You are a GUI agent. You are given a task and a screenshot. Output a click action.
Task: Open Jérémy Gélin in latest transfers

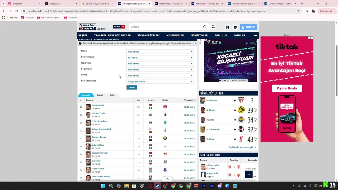(x=213, y=165)
